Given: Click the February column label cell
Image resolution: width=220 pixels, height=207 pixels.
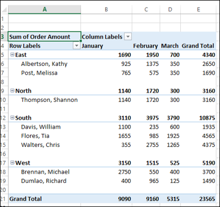Looking at the screenshot, I should click(145, 46).
